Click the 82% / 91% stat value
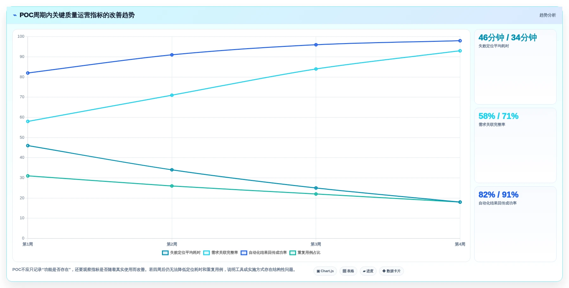The height and width of the screenshot is (288, 569). tap(498, 195)
